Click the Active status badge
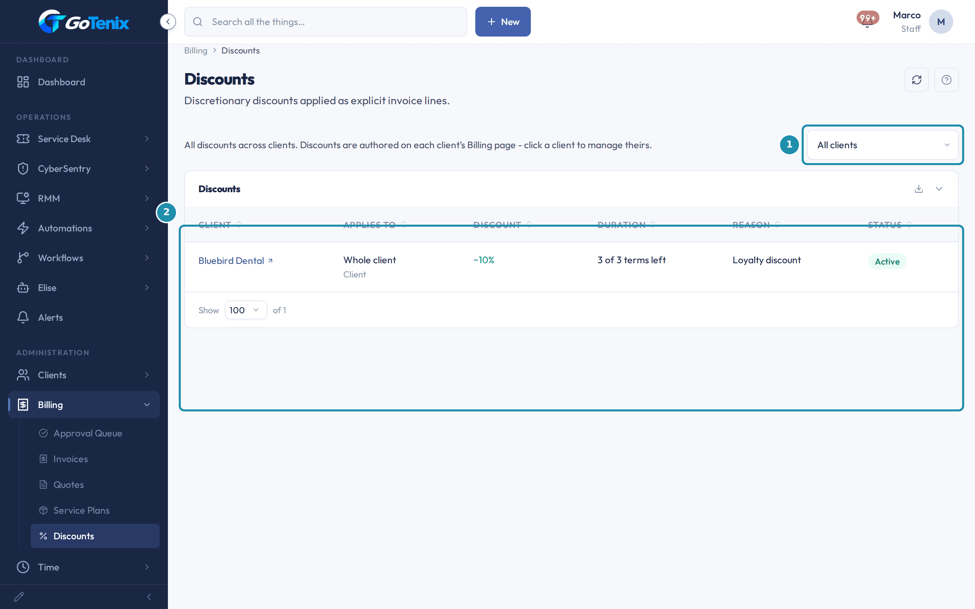Viewport: 975px width, 609px height. pyautogui.click(x=887, y=262)
